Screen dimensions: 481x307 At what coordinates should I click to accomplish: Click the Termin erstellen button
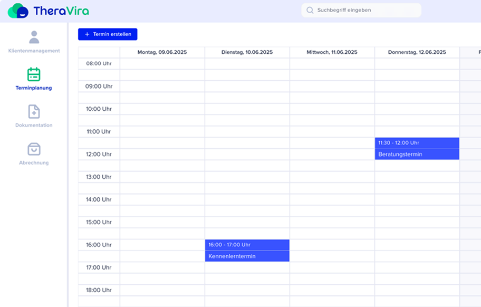pyautogui.click(x=108, y=34)
